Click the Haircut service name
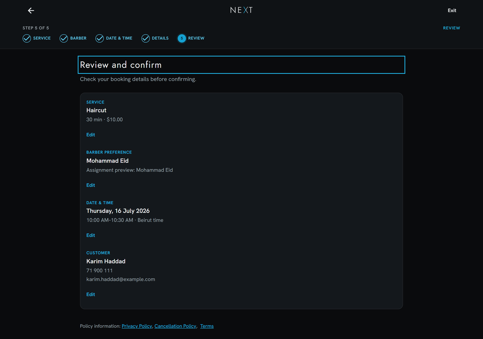 (96, 110)
